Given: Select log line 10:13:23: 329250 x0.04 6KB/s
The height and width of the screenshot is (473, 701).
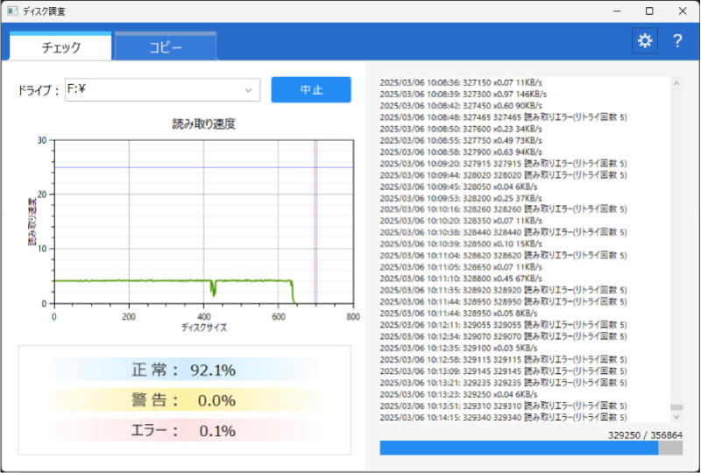Looking at the screenshot, I should [x=458, y=395].
